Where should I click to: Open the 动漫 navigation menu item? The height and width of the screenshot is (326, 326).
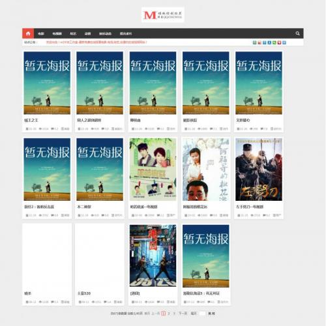pos(87,34)
